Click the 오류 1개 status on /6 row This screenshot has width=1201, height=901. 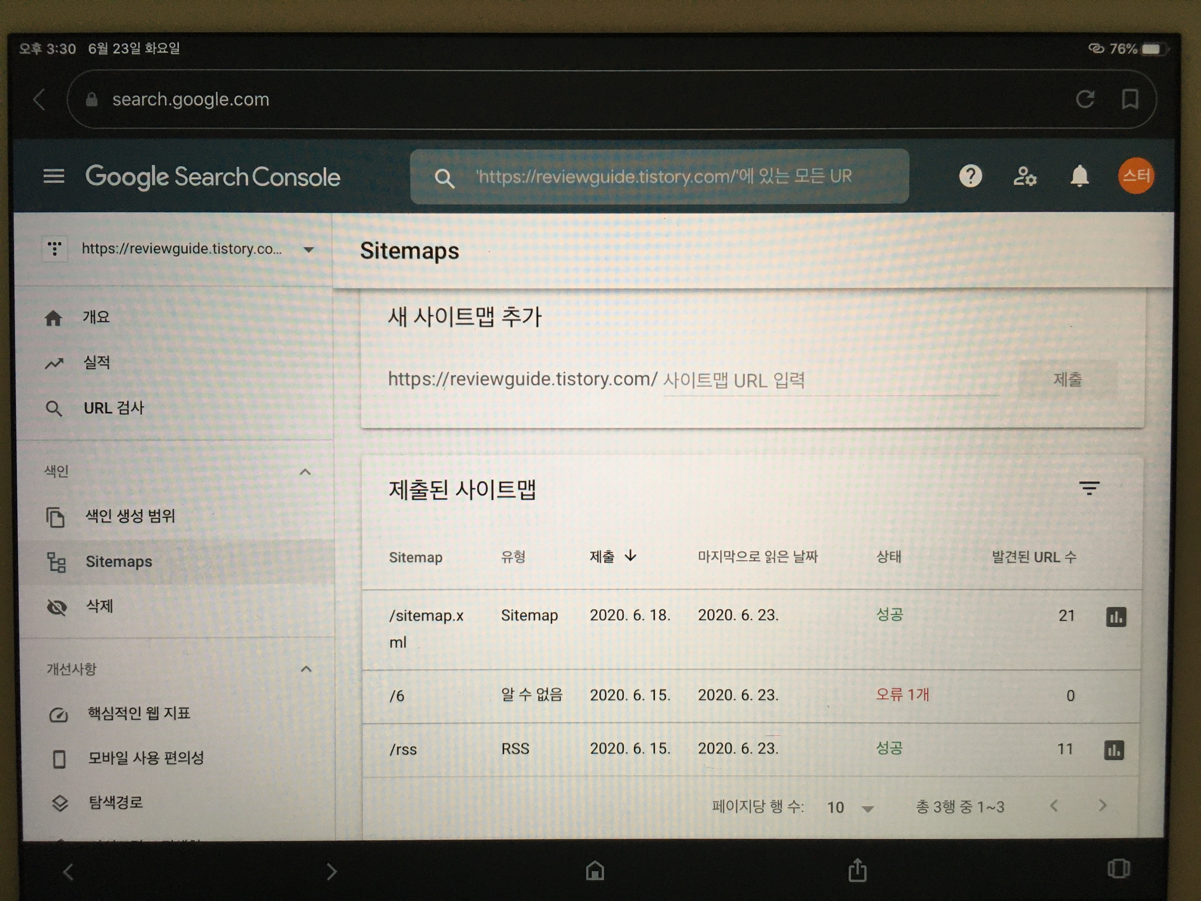coord(902,695)
